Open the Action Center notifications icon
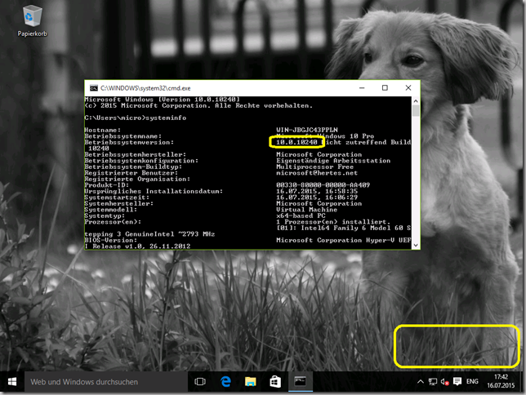The width and height of the screenshot is (526, 395). coord(457,382)
